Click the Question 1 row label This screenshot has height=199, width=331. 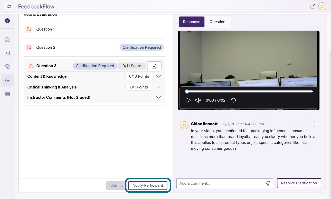click(45, 29)
